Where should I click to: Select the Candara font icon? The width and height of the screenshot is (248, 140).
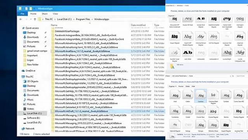[x=226, y=95]
